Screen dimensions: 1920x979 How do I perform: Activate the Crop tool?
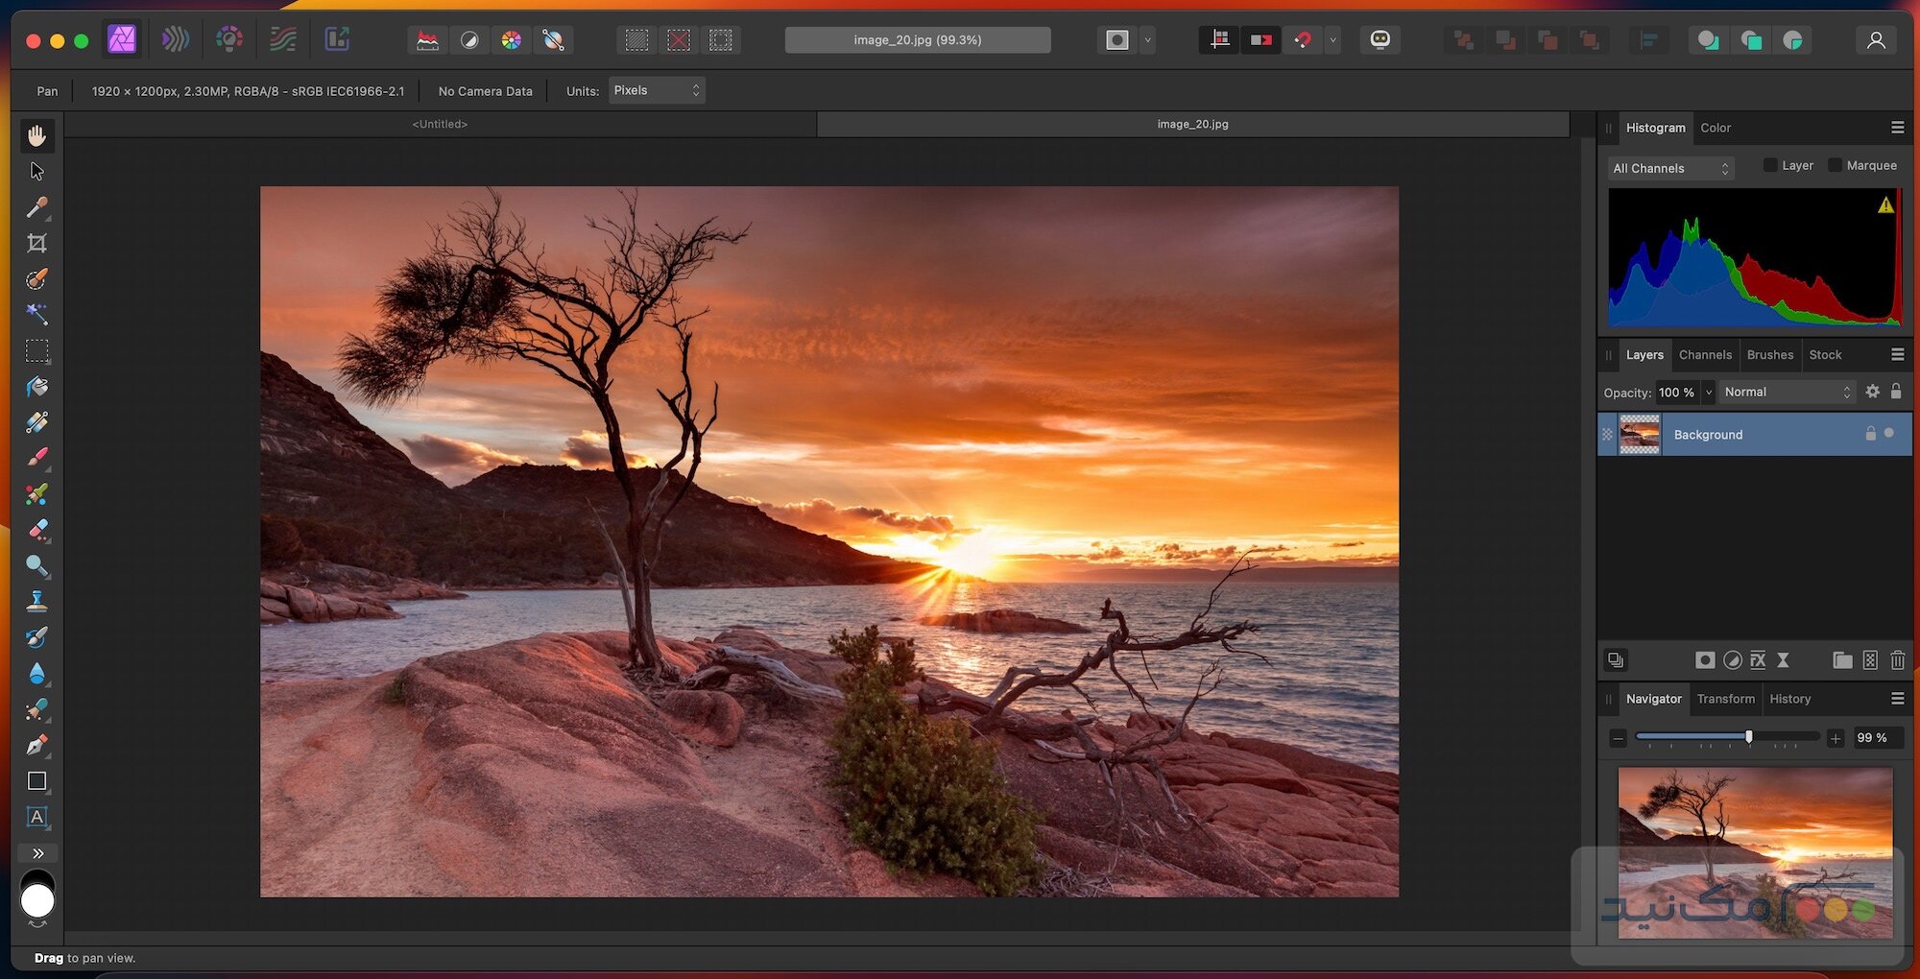(37, 242)
